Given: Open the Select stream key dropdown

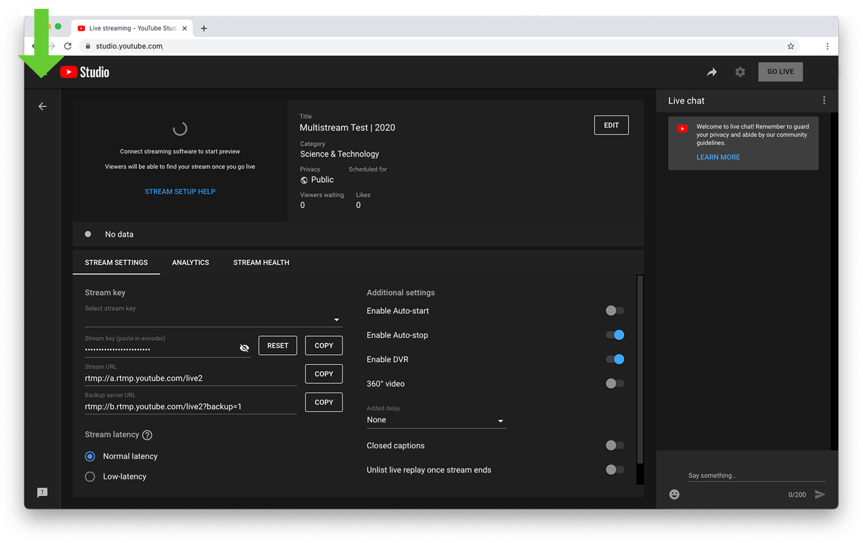Looking at the screenshot, I should pos(213,319).
